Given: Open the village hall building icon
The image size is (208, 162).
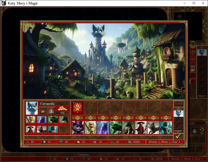Looking at the screenshot, I should (43, 110).
